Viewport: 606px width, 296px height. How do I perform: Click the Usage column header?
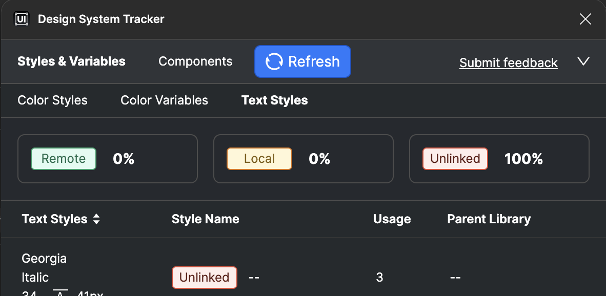click(x=392, y=219)
